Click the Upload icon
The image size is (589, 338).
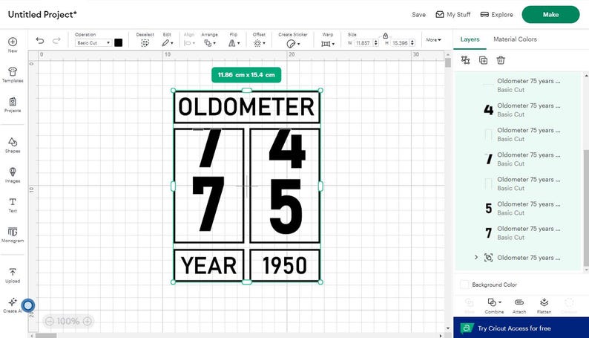13,275
